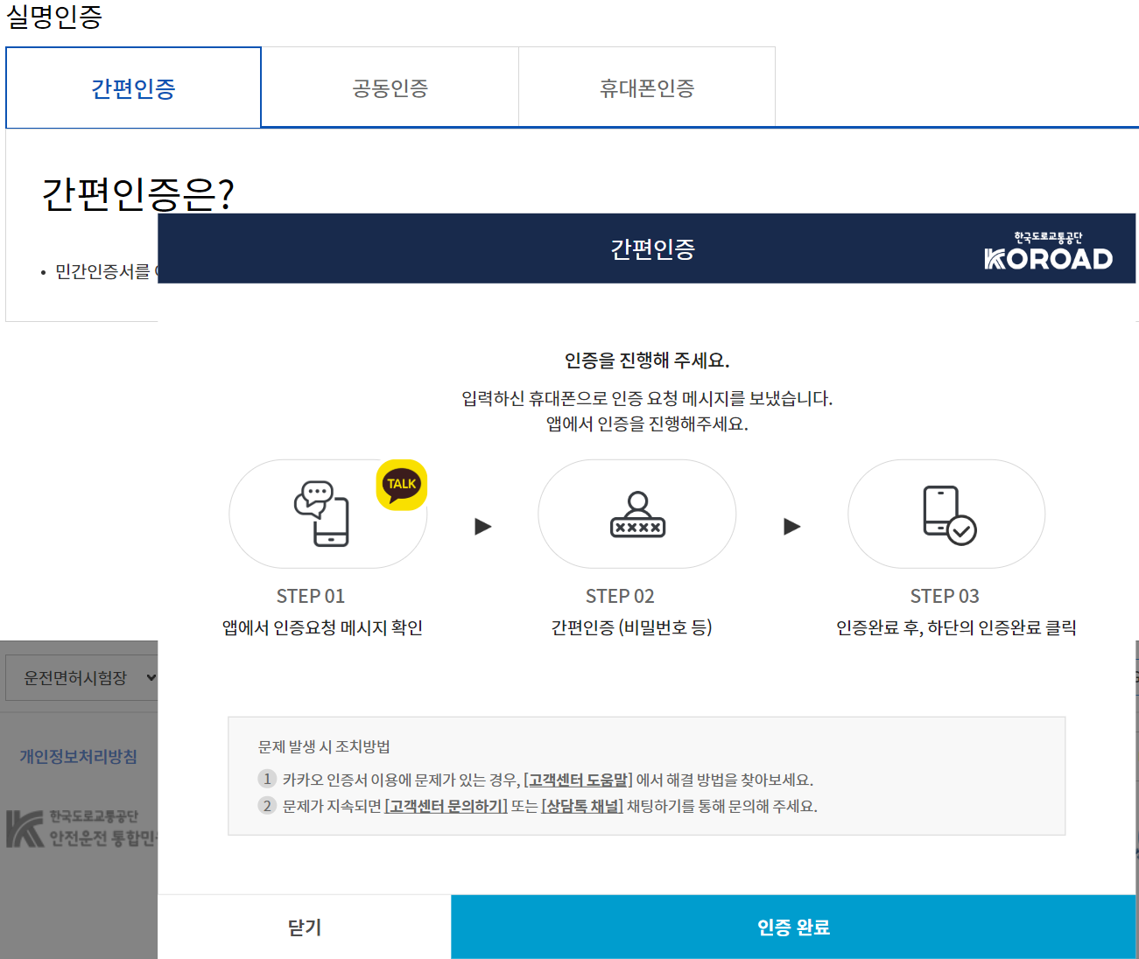This screenshot has height=959, width=1139.
Task: Open the 고객센터 도움말 link
Action: tap(578, 780)
